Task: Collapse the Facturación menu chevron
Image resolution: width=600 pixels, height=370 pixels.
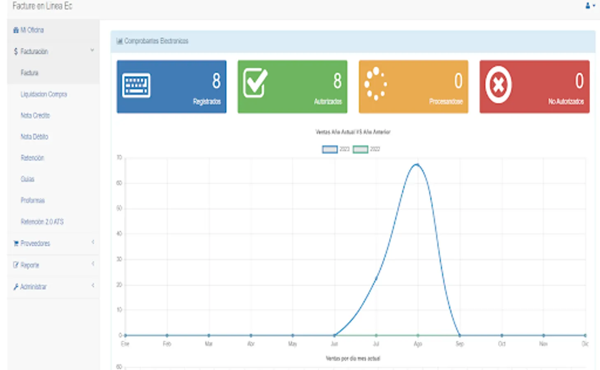Action: click(x=92, y=50)
